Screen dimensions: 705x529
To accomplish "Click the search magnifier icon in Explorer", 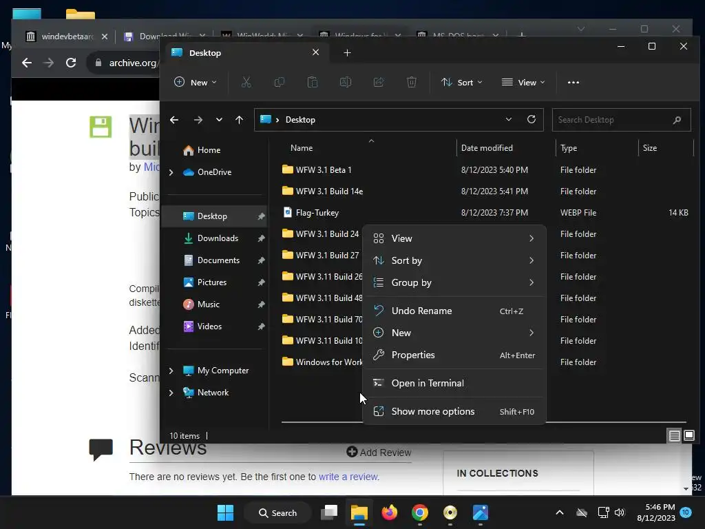I will pos(677,120).
